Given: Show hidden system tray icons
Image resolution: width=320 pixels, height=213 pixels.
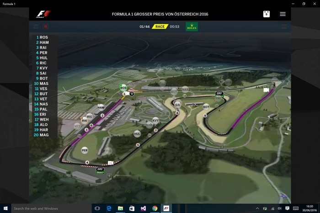Looking at the screenshot, I should (257, 208).
